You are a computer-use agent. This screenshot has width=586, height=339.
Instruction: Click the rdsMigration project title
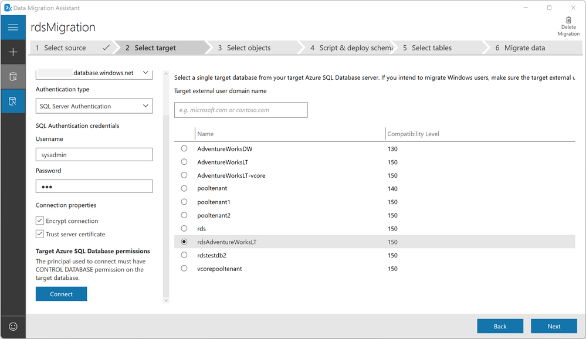pyautogui.click(x=63, y=28)
